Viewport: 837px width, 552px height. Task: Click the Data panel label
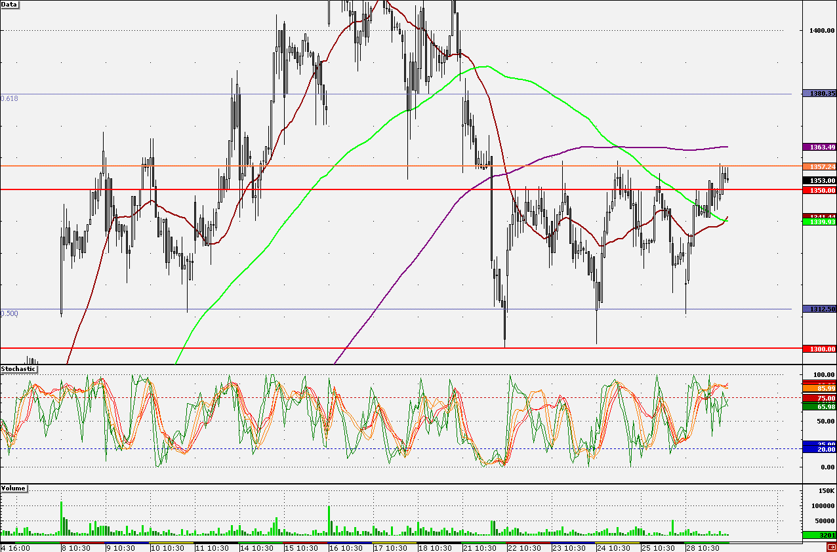point(10,5)
